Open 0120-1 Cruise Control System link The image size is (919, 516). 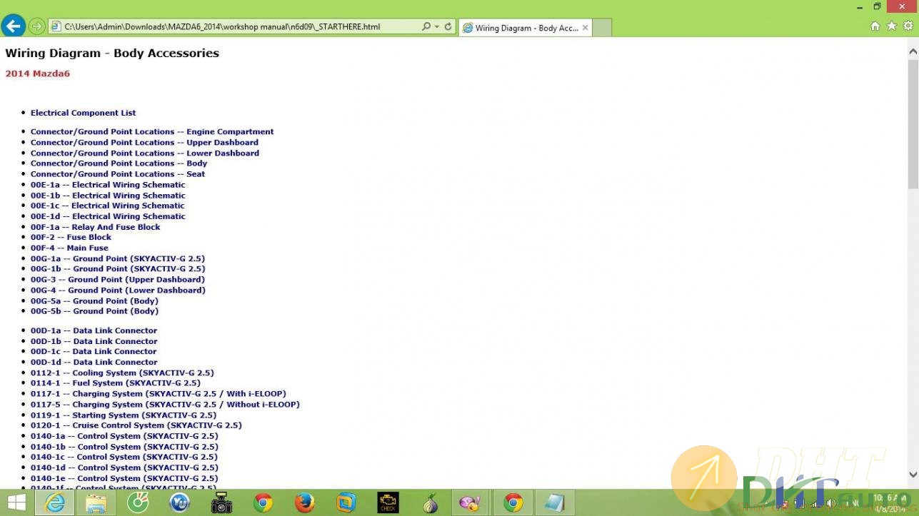coord(136,425)
